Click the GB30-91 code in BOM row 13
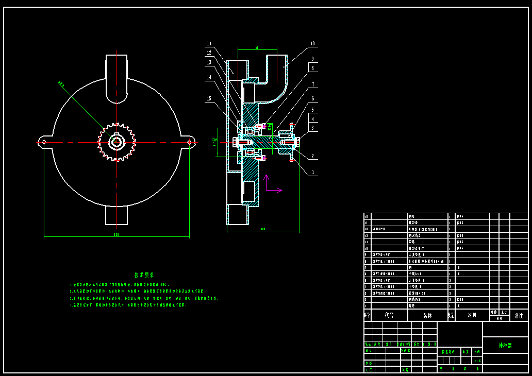532x376 pixels. pyautogui.click(x=378, y=228)
